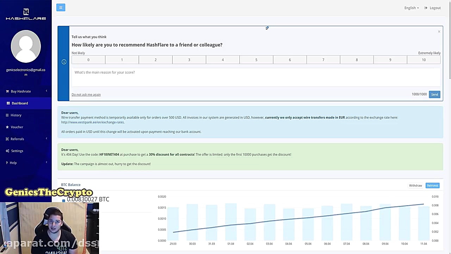The image size is (451, 254).
Task: Expand the Help submenu arrow
Action: coord(46,162)
